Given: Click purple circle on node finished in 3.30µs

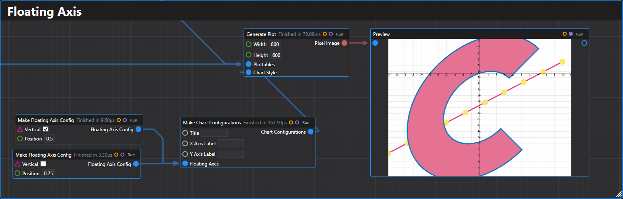Looking at the screenshot, I should pos(123,155).
